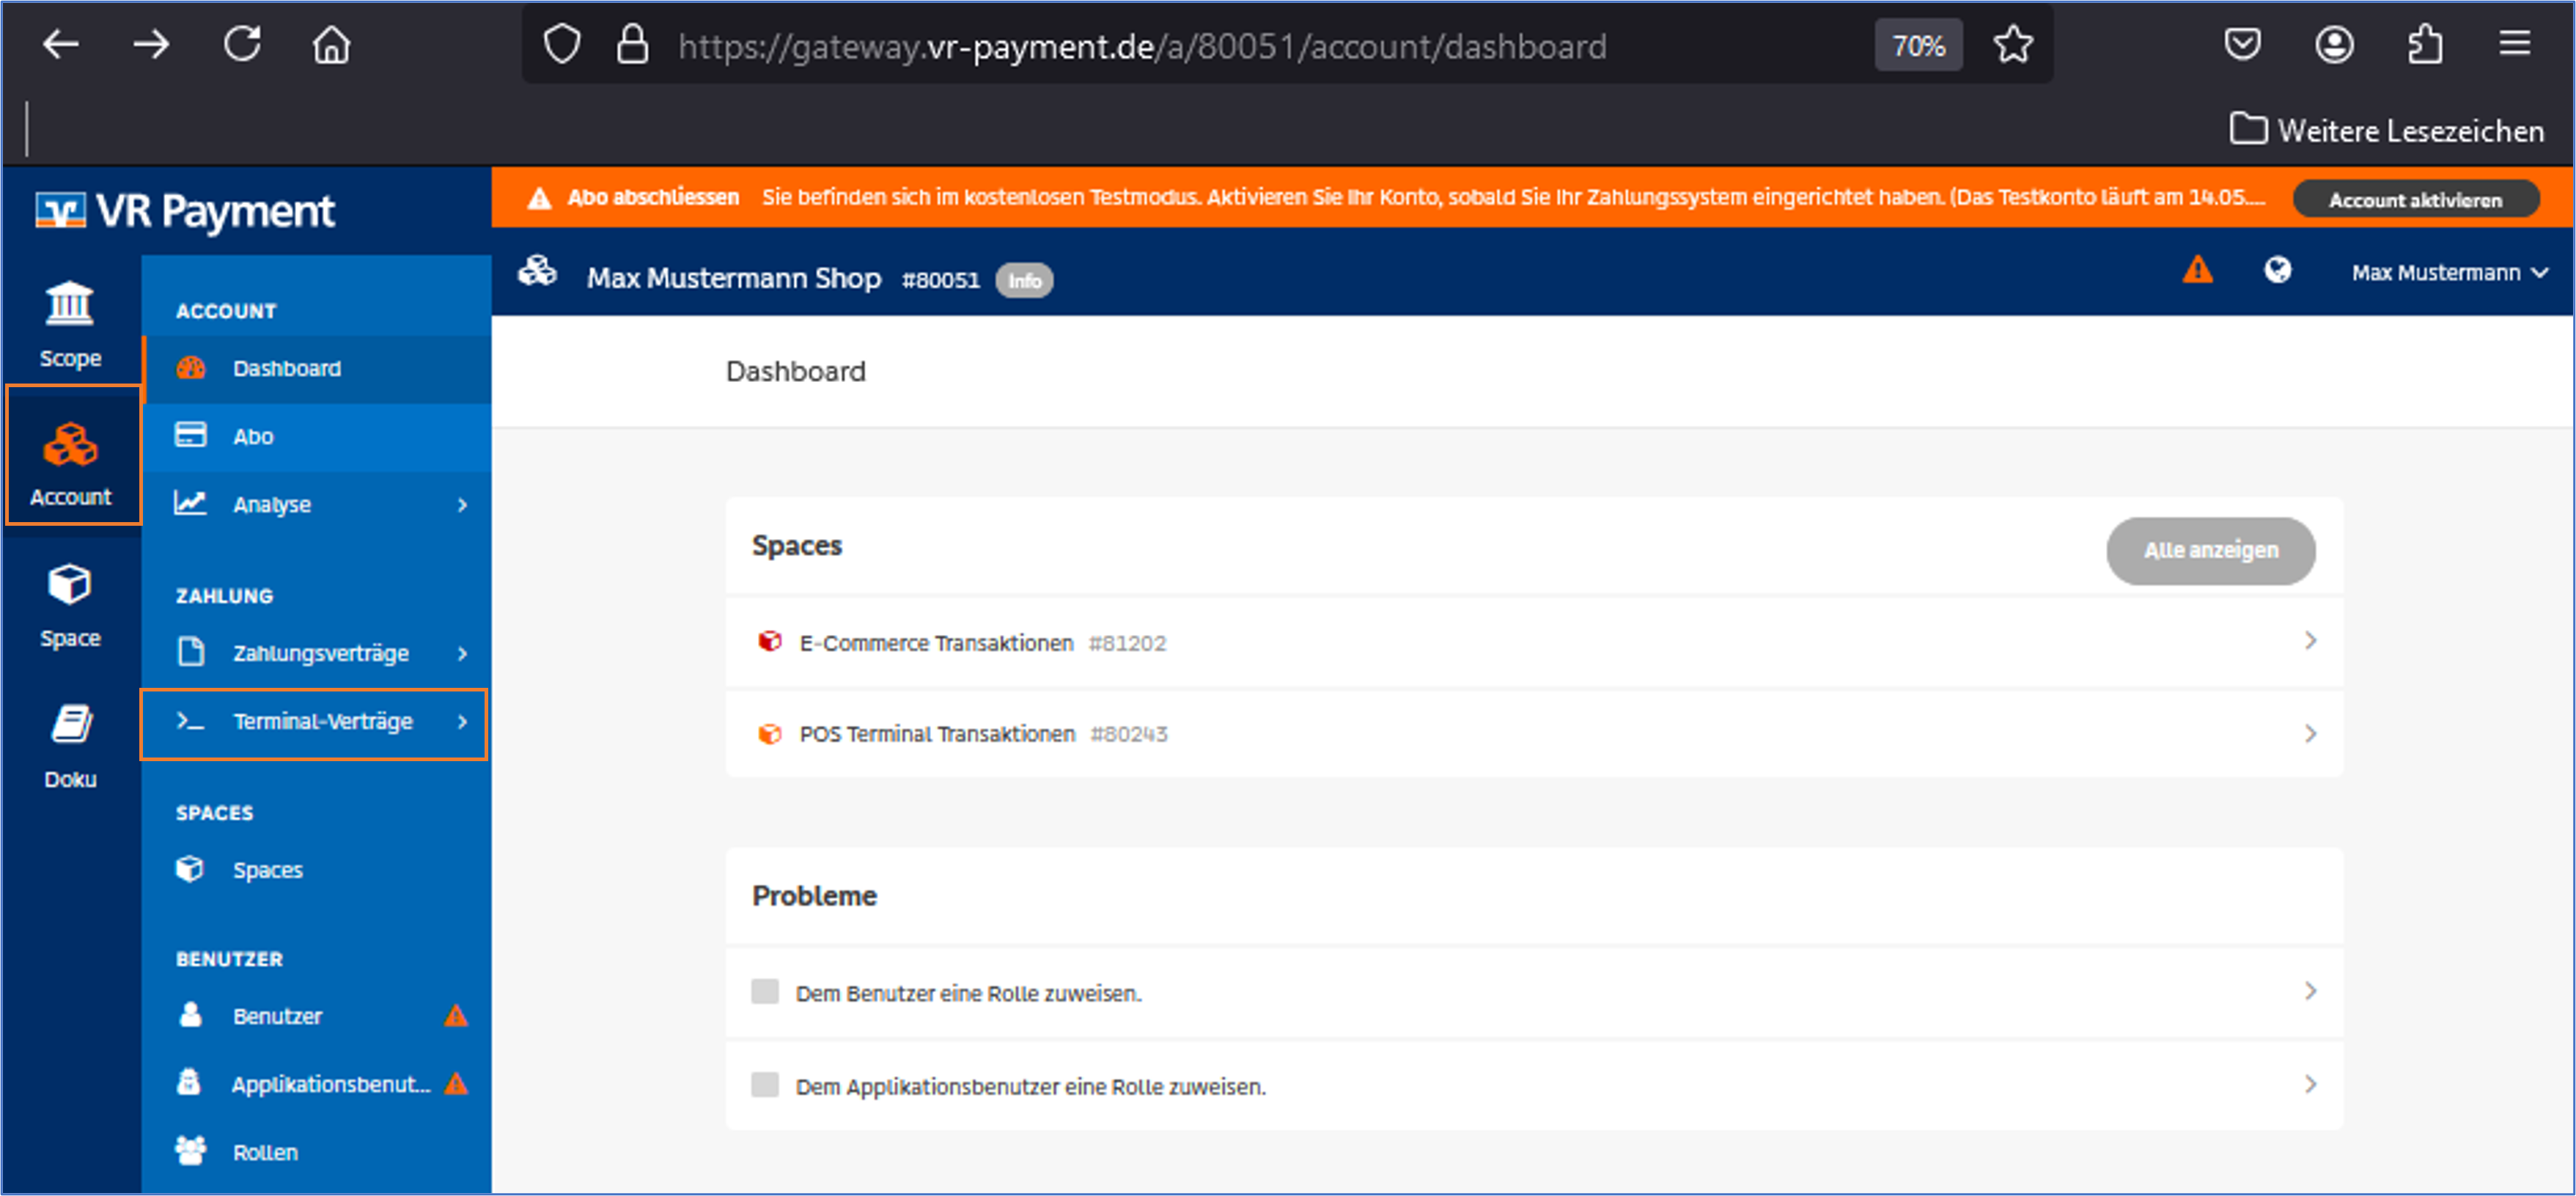Open the globe language icon

(2278, 270)
